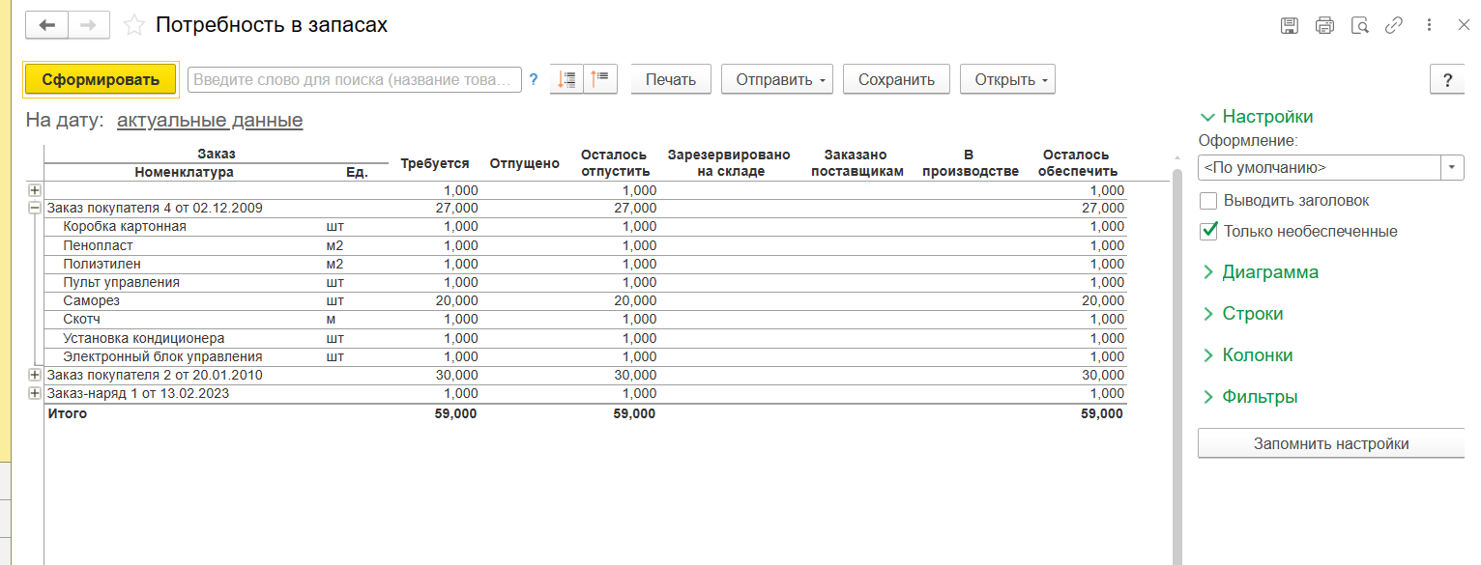1481x565 pixels.
Task: Open the 'Оформление' dropdown list
Action: (x=1453, y=167)
